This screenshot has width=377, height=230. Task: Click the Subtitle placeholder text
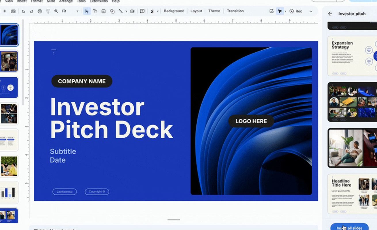[63, 152]
